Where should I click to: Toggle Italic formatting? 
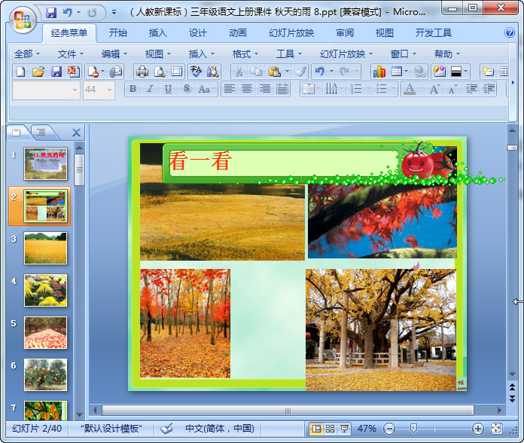pyautogui.click(x=151, y=89)
